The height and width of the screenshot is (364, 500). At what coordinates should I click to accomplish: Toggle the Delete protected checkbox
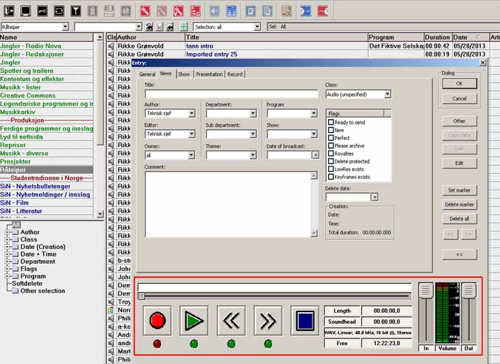(331, 161)
